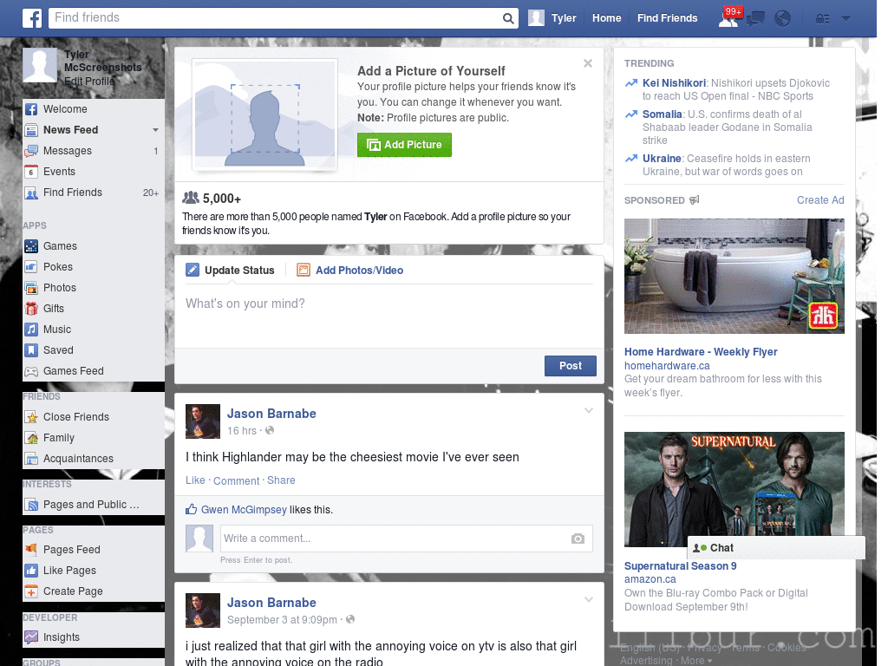Screen dimensions: 888x666
Task: Dismiss the Add a Picture of Yourself card
Action: [x=588, y=63]
